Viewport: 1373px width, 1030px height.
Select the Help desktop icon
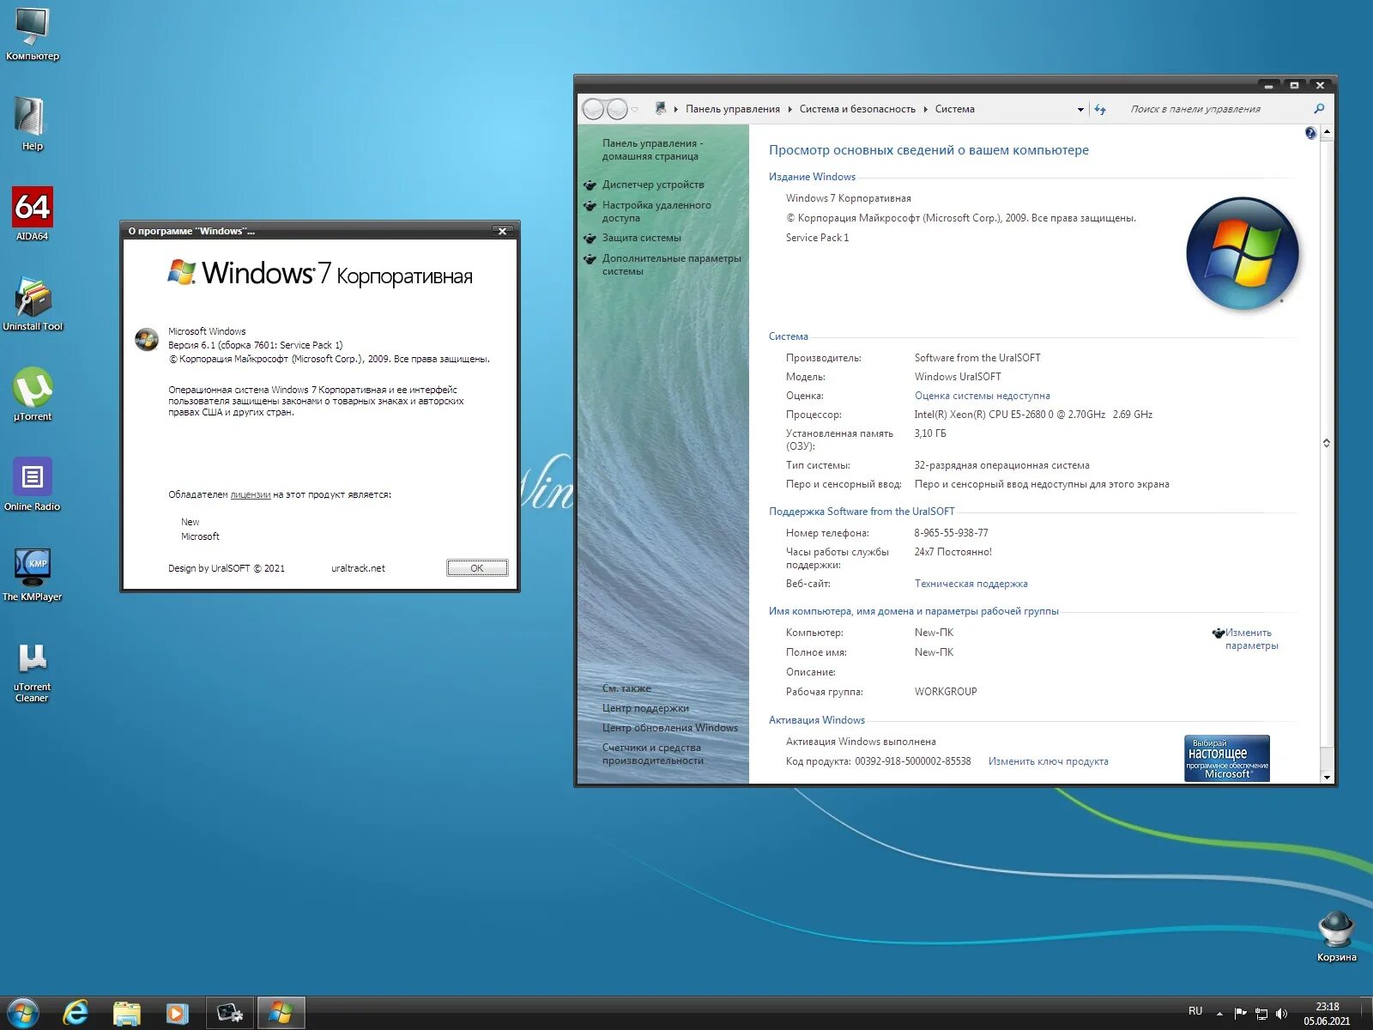click(32, 124)
